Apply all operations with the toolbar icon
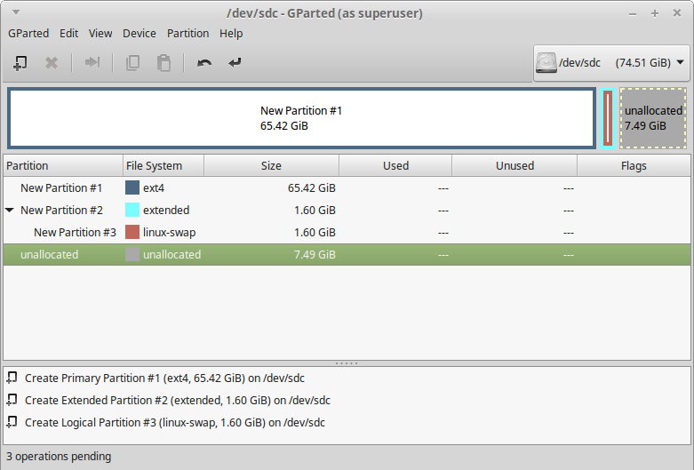The image size is (694, 470). 235,63
